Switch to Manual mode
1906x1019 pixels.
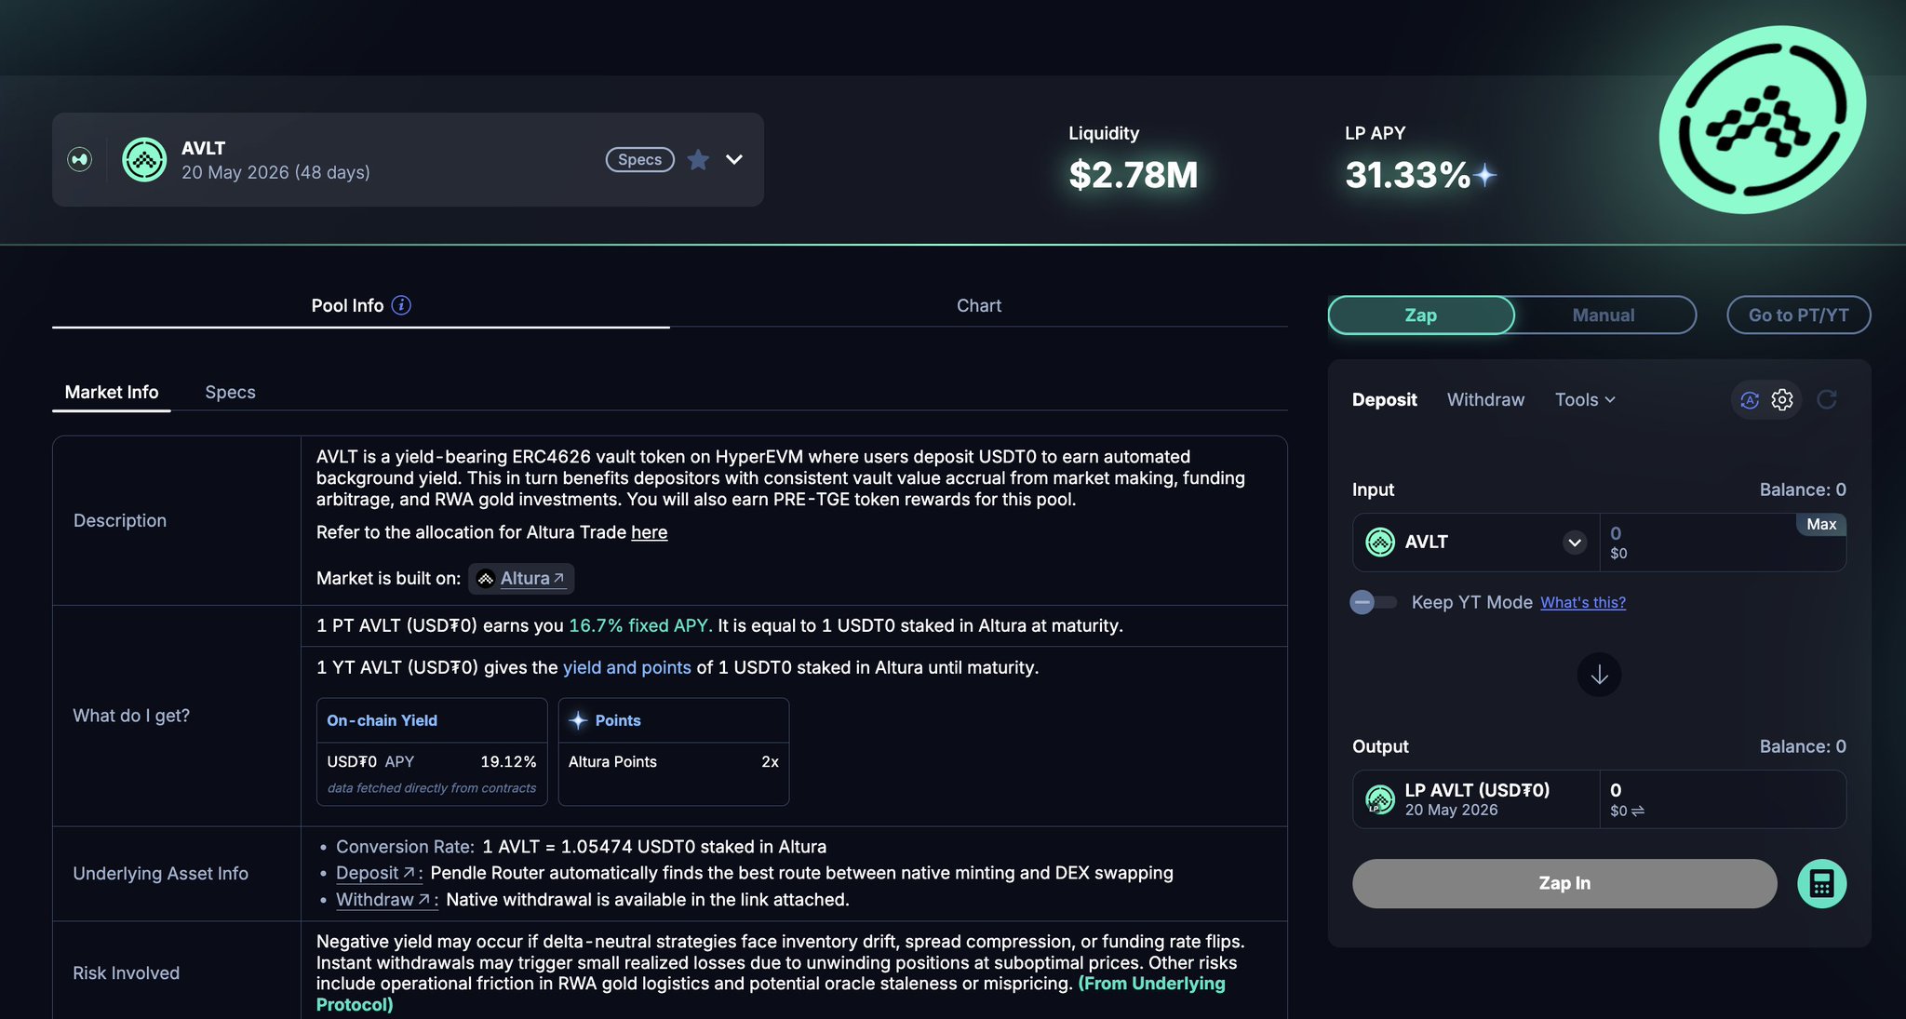[1603, 315]
